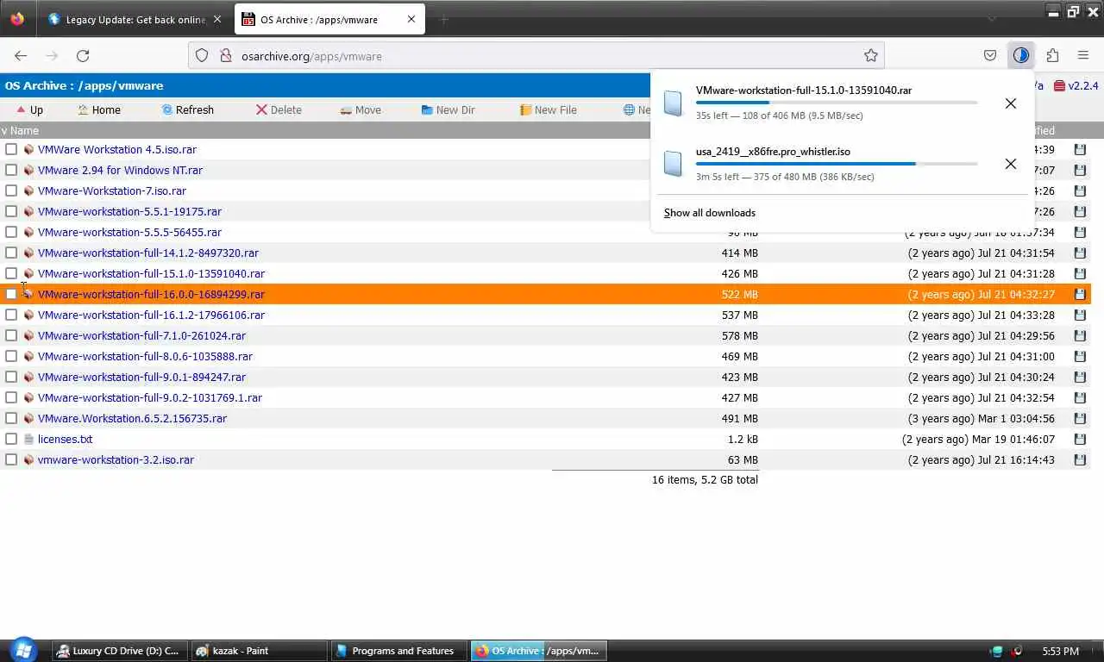Click Delete in file manager toolbar
The height and width of the screenshot is (662, 1104).
coord(279,109)
